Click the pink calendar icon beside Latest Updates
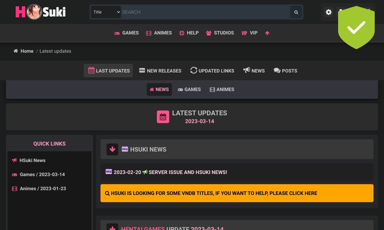This screenshot has width=384, height=230. coord(163,117)
